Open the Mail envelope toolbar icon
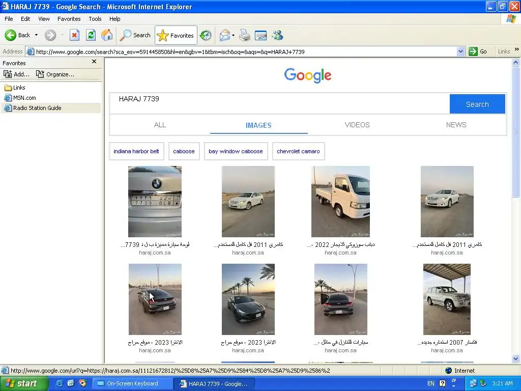Viewport: 521px width, 391px height. pos(225,35)
